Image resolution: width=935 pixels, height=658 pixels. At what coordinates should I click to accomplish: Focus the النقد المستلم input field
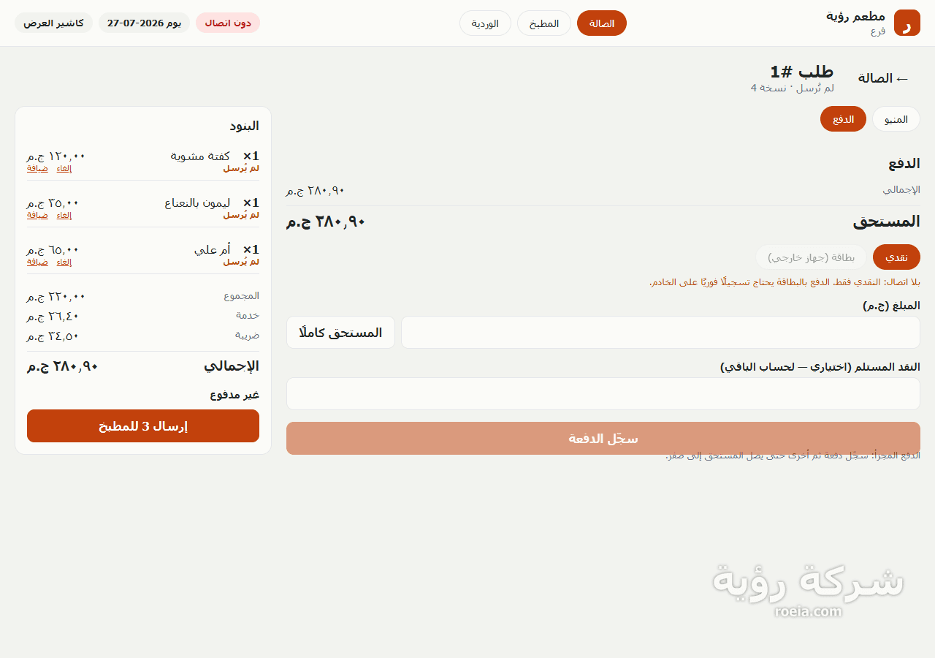(x=603, y=394)
